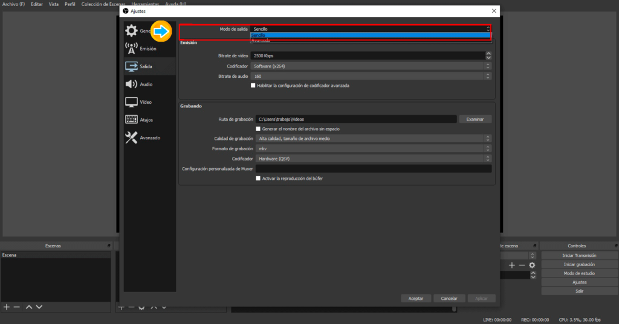Click the Salida output icon

point(131,66)
